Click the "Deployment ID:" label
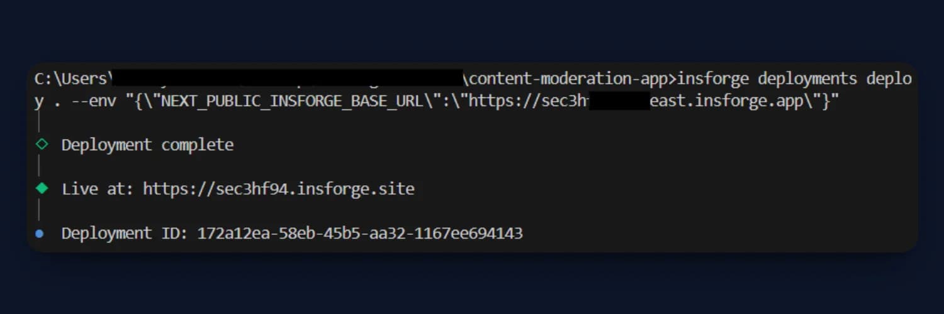 125,234
